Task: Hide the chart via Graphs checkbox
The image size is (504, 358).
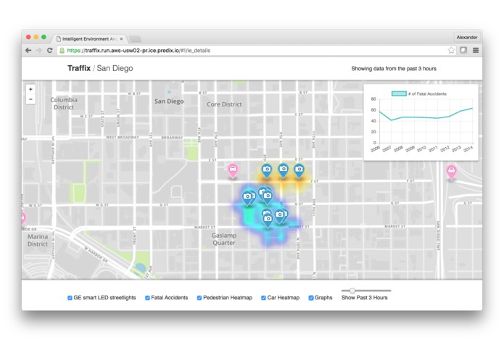Action: (311, 298)
